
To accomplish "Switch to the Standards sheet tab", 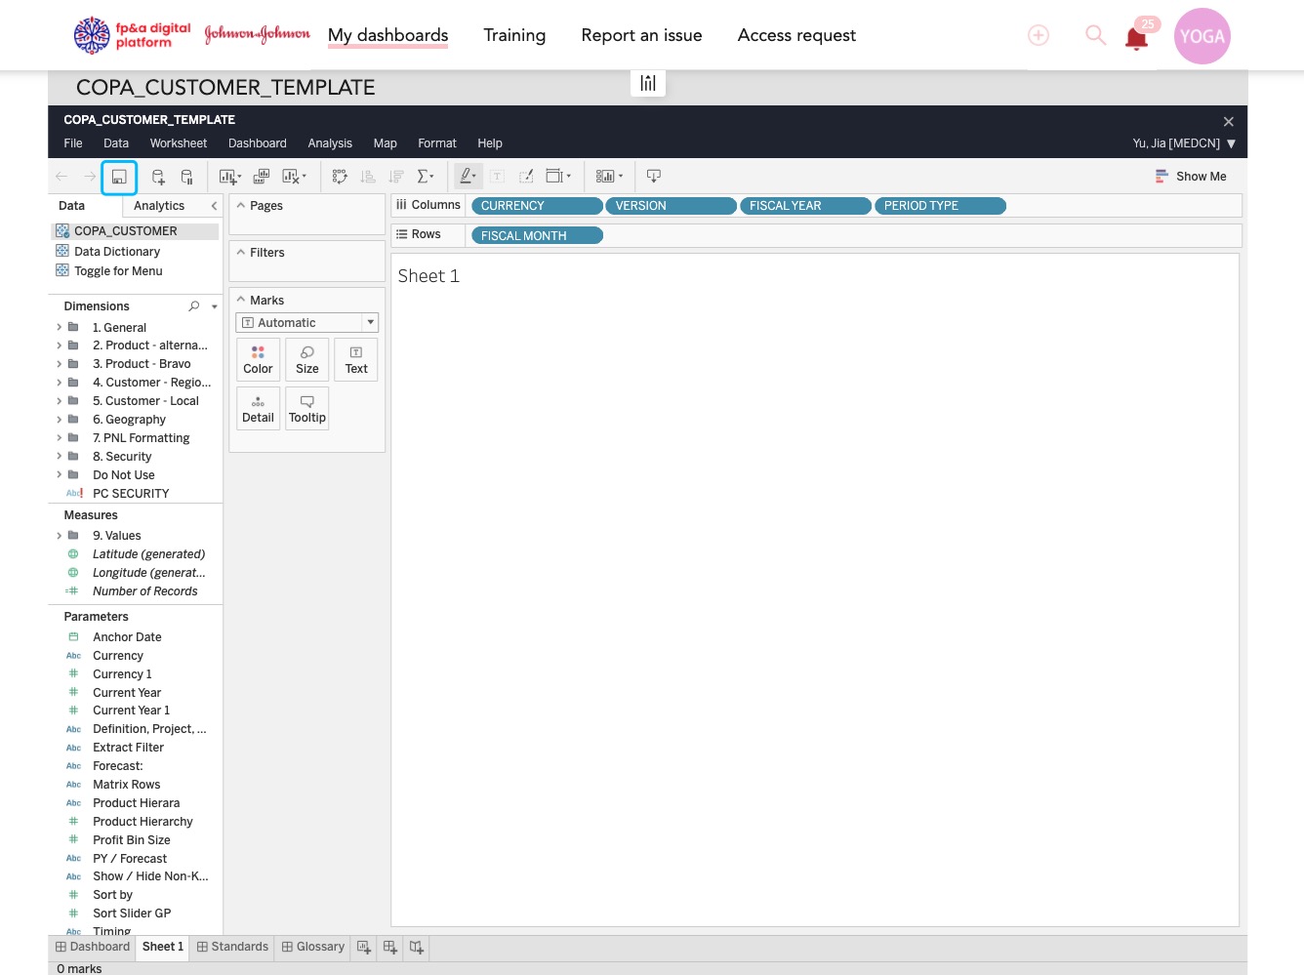I will pos(232,947).
